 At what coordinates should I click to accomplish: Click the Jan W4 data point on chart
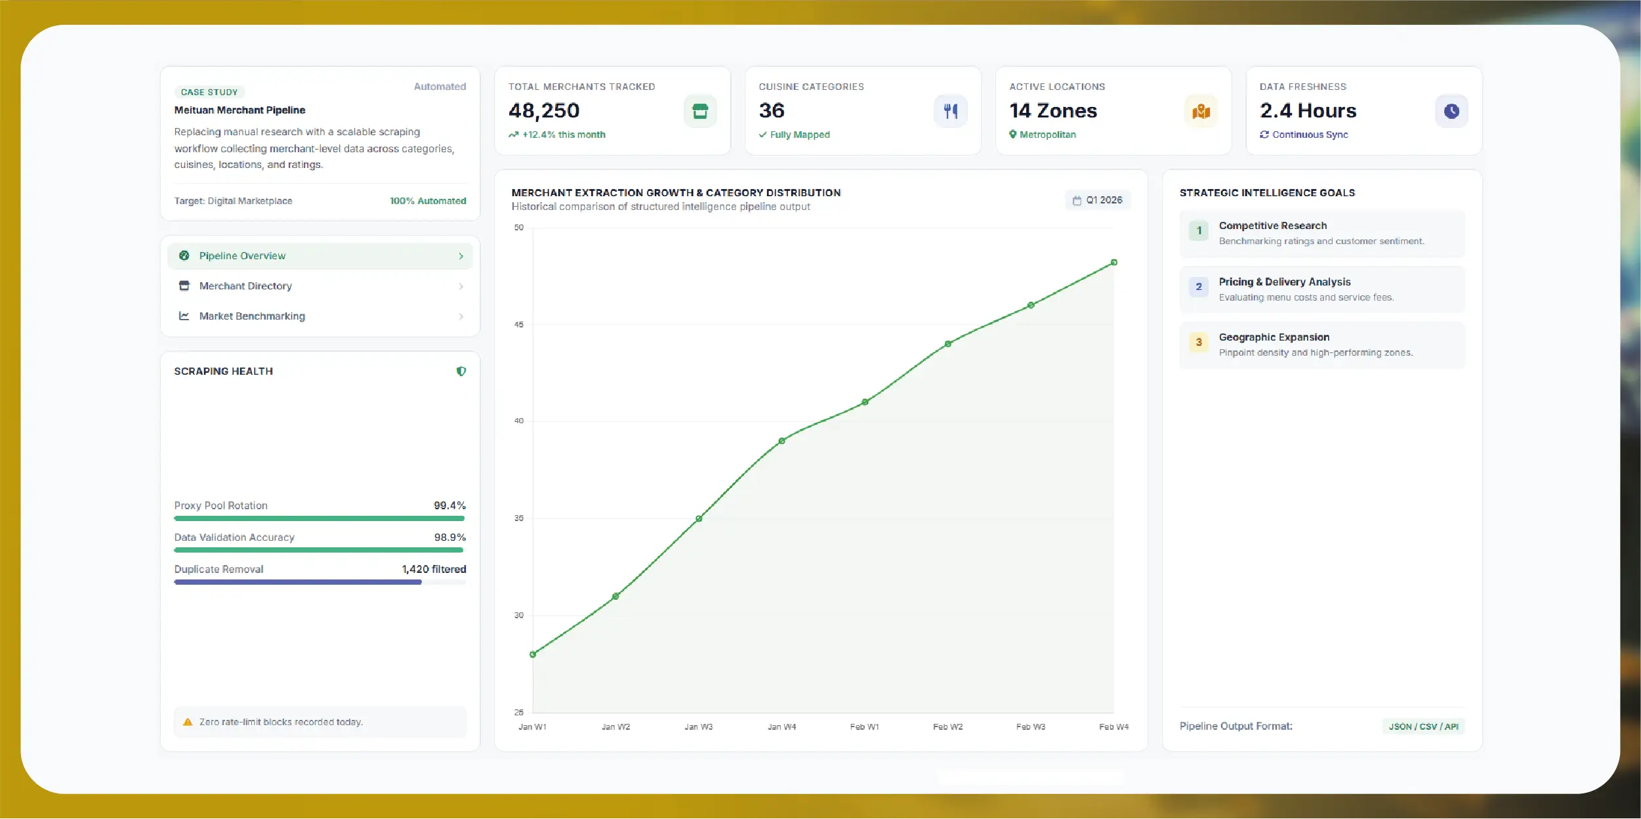point(782,441)
